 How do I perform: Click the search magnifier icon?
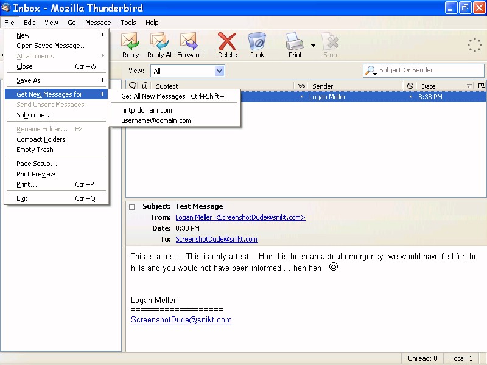point(371,71)
